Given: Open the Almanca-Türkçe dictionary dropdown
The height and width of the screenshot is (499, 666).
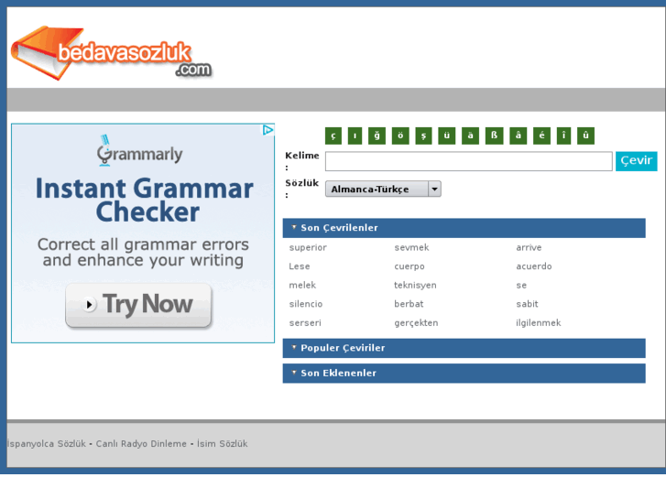Looking at the screenshot, I should coord(383,189).
